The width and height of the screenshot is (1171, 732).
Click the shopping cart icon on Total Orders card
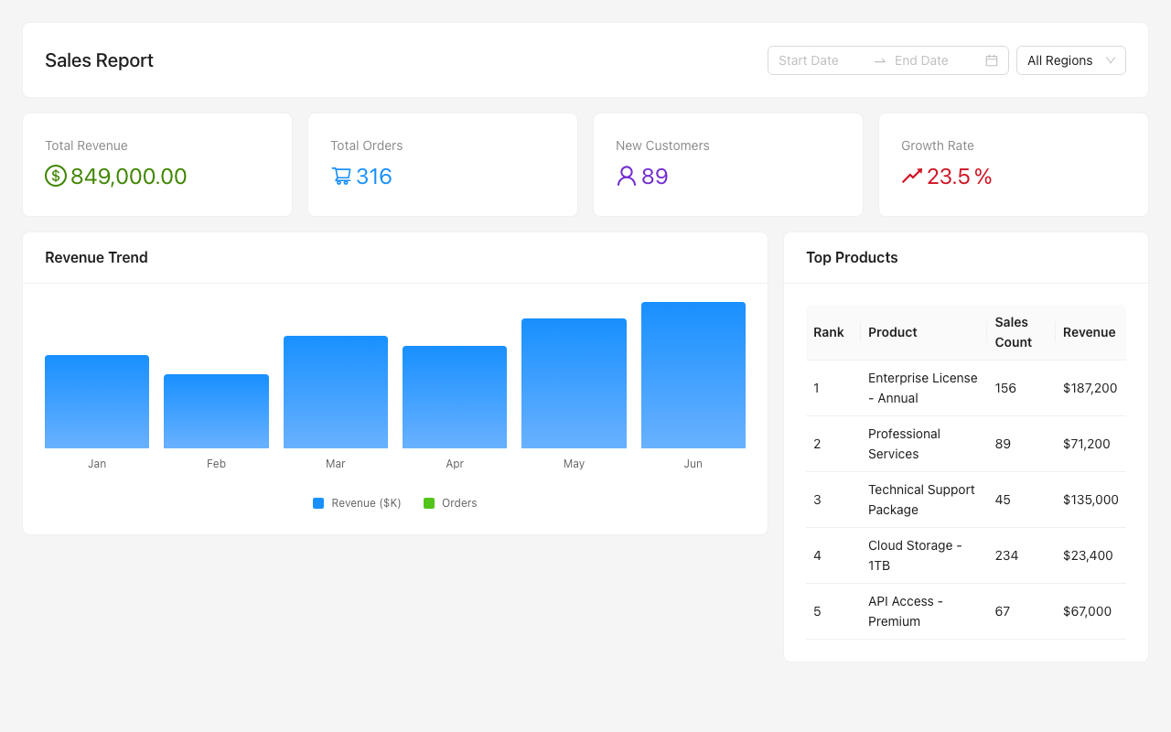click(340, 176)
